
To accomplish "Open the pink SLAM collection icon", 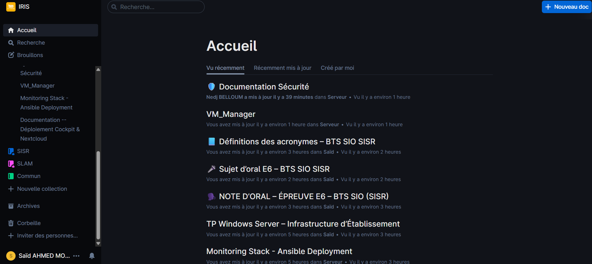I will pyautogui.click(x=11, y=163).
